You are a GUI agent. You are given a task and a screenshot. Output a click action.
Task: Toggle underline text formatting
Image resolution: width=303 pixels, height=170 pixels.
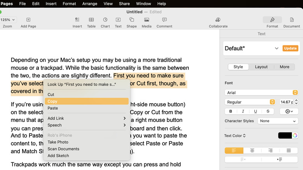[x=255, y=111]
